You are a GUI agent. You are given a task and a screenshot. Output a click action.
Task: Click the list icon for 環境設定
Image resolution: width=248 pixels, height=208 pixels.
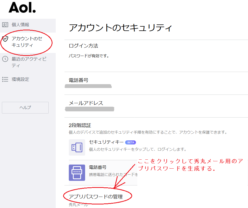5,79
